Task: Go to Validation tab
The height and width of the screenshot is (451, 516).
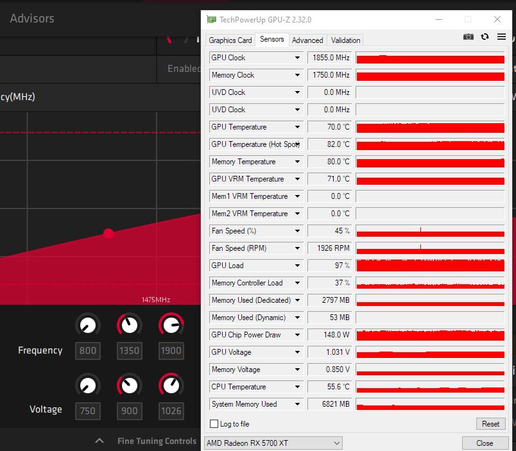Action: pyautogui.click(x=345, y=40)
